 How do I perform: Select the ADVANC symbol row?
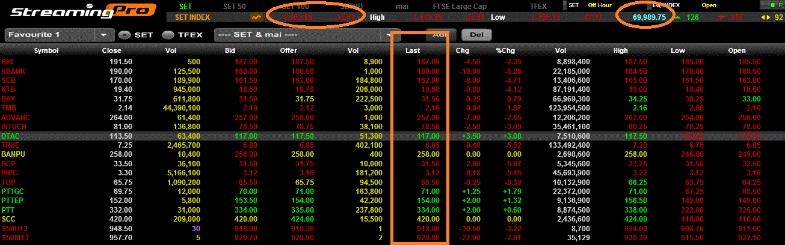(x=392, y=117)
